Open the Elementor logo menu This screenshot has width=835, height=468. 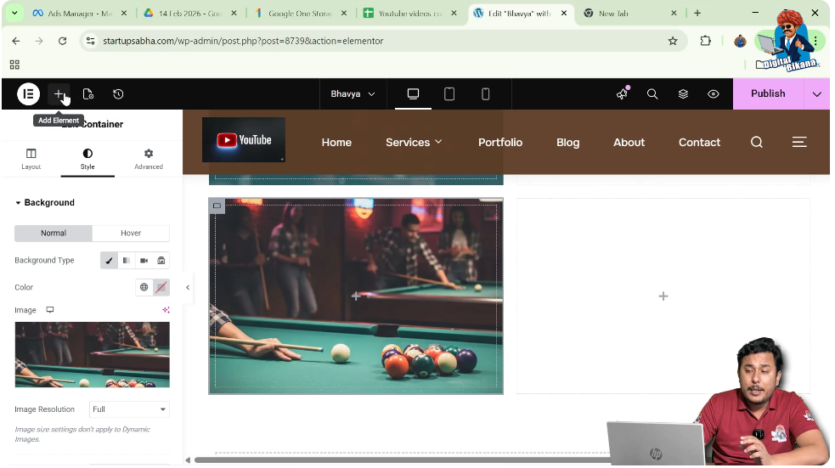point(28,94)
